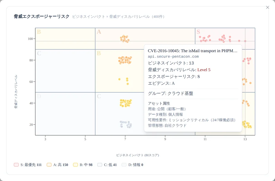
Task: Click the S: 最優先 legend swatch
Action: click(16, 165)
